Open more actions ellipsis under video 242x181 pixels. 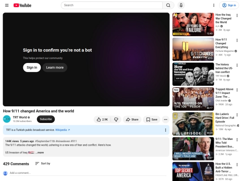[x=166, y=120]
